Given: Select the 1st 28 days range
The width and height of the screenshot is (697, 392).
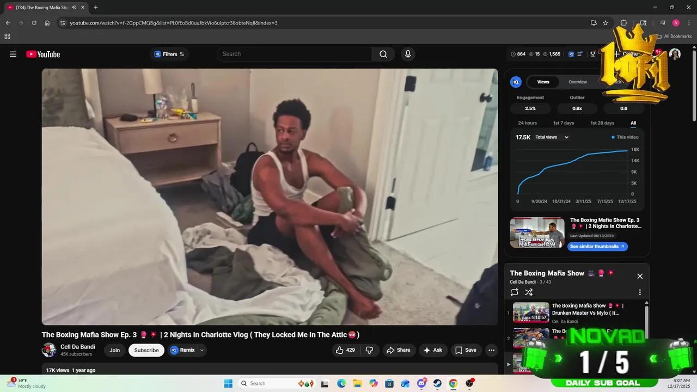Looking at the screenshot, I should [602, 123].
